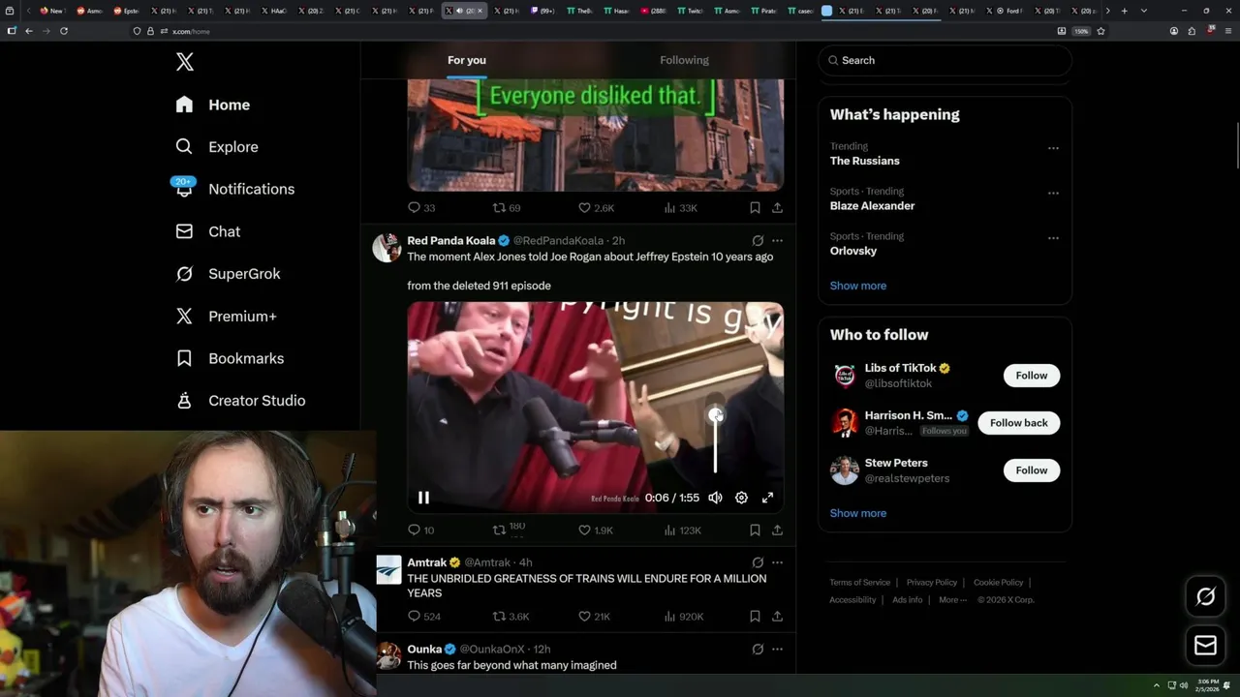Bookmark the Amtrak post
Screen dimensions: 1240x697
click(x=755, y=617)
